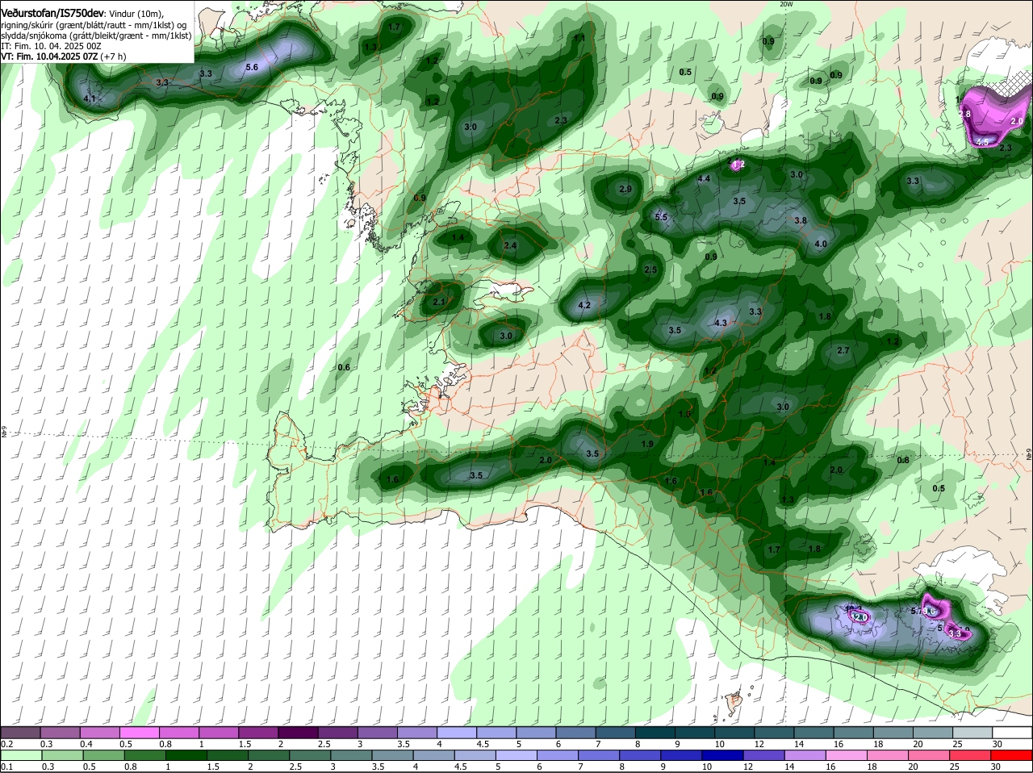Click the 1.9 precipitation value on the map
Image resolution: width=1033 pixels, height=773 pixels.
click(x=647, y=444)
